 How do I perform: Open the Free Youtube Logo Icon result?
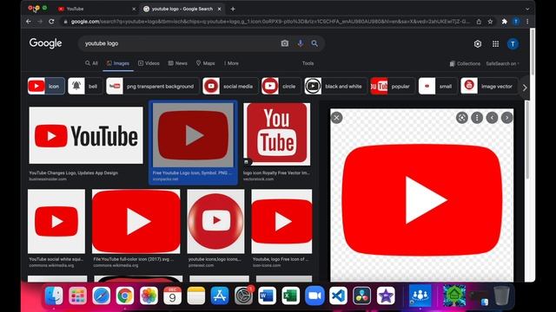[x=193, y=135]
